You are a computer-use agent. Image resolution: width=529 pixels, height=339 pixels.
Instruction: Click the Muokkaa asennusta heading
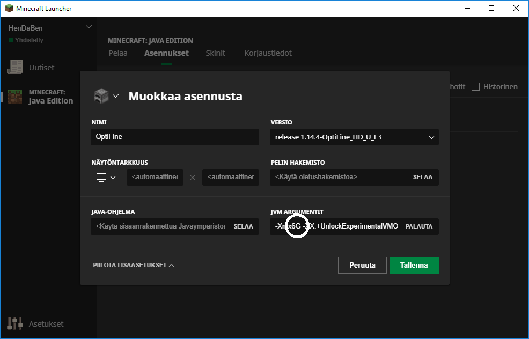tap(185, 97)
